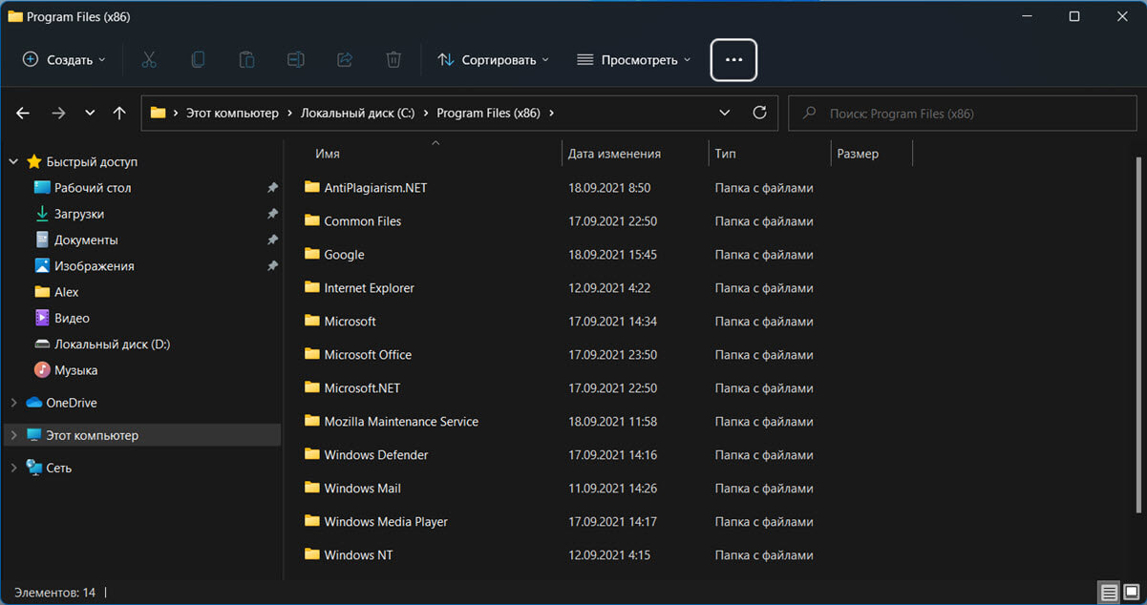Select the Microsoft.NET folder
This screenshot has width=1147, height=605.
[362, 387]
